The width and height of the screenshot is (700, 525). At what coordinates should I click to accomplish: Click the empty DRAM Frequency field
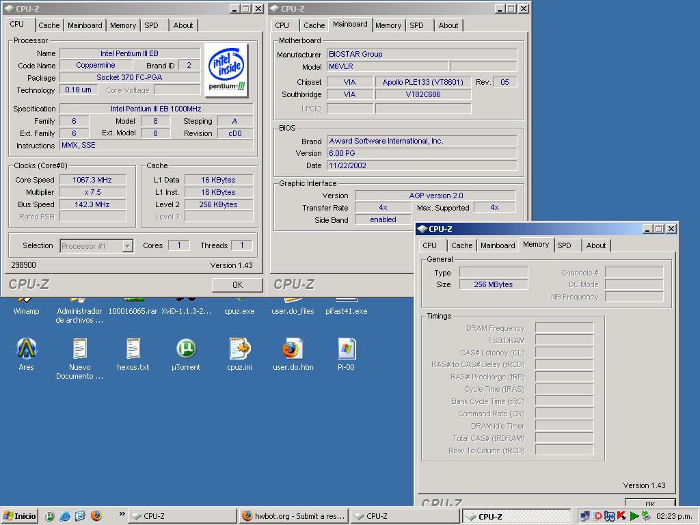coord(564,328)
